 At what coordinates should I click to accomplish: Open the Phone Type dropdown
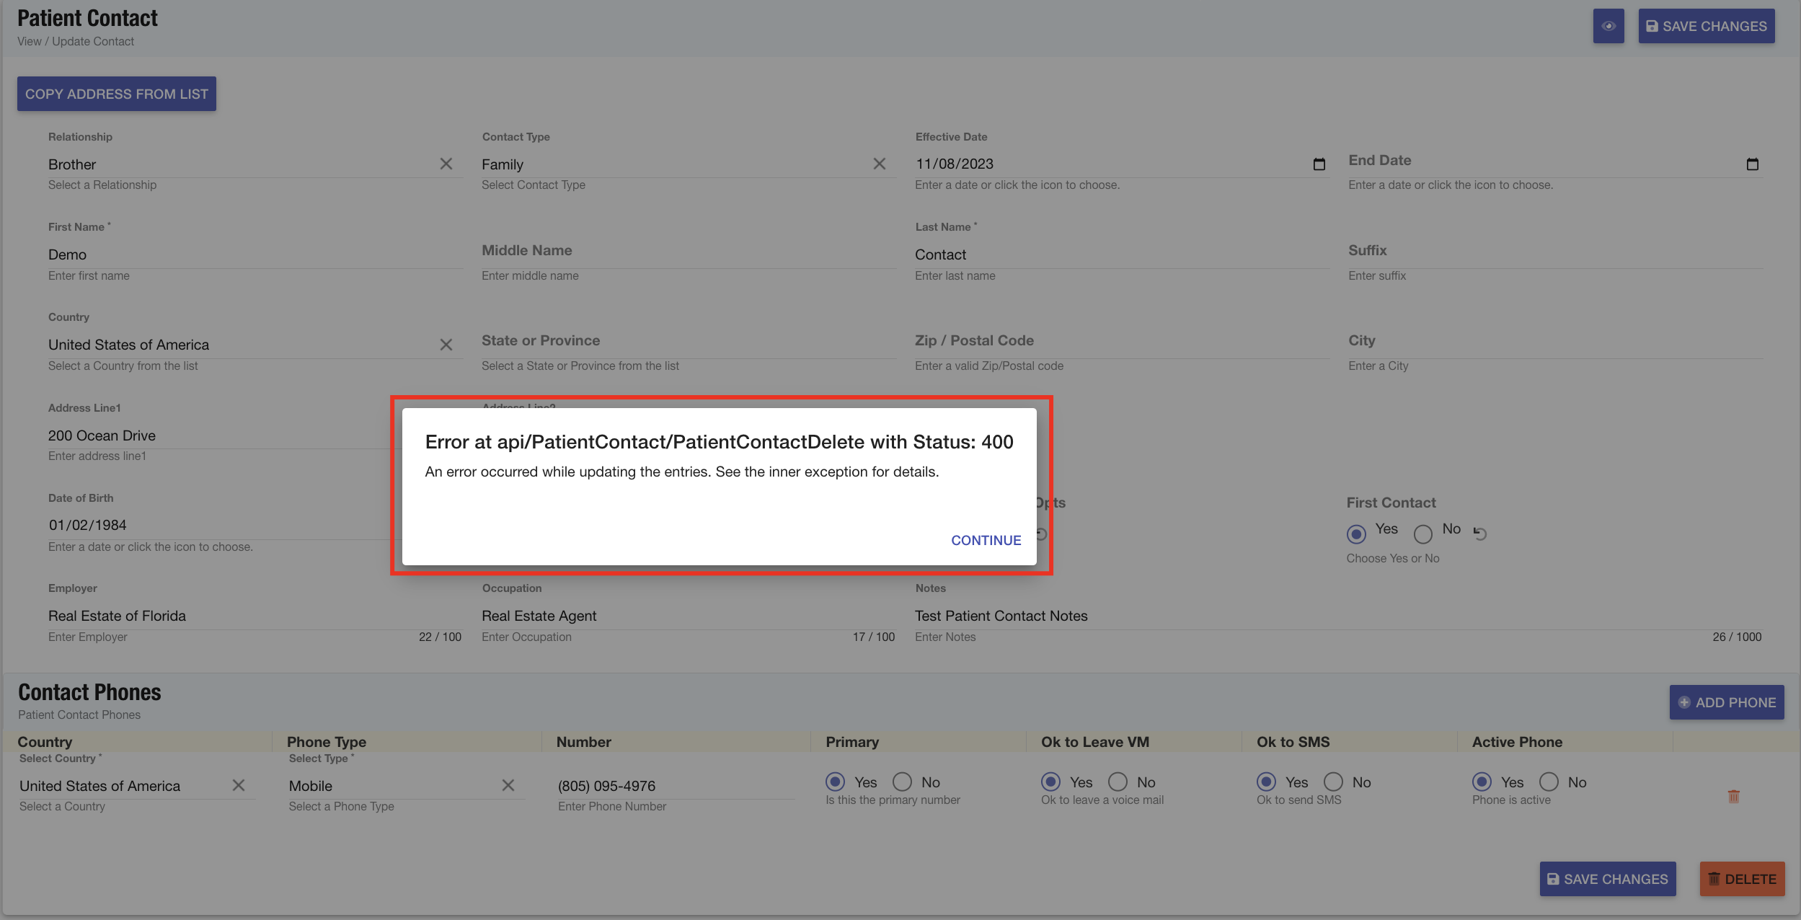pos(389,786)
